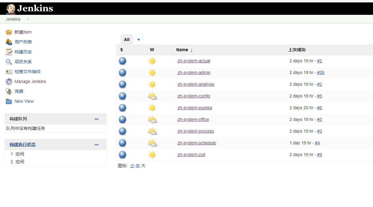This screenshot has height=207, width=373.
Task: Open the zh-system-admin job
Action: (194, 72)
